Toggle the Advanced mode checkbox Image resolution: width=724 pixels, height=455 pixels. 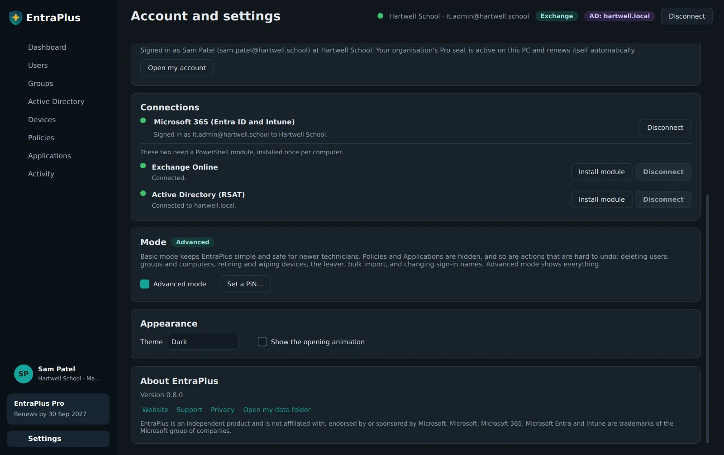(x=145, y=284)
